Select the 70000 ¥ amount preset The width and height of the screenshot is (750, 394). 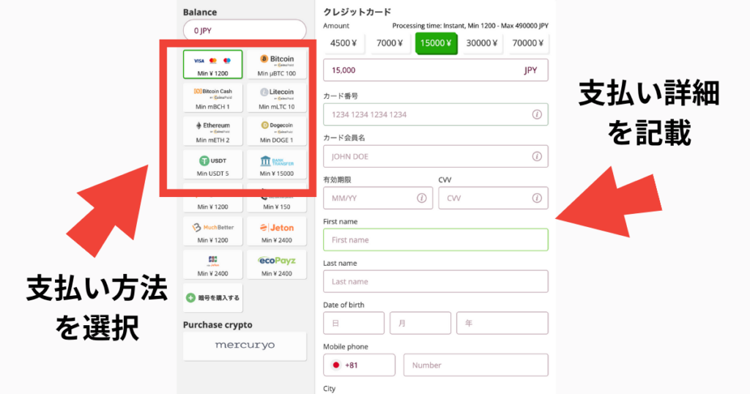[527, 43]
